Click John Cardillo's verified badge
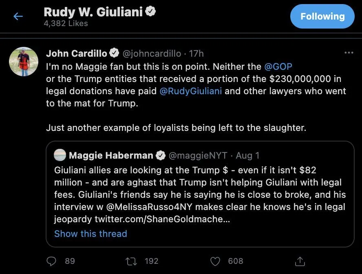 point(114,53)
